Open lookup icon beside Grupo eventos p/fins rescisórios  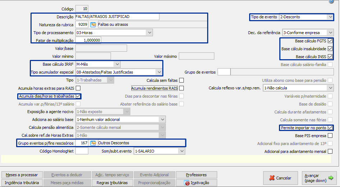[93, 143]
